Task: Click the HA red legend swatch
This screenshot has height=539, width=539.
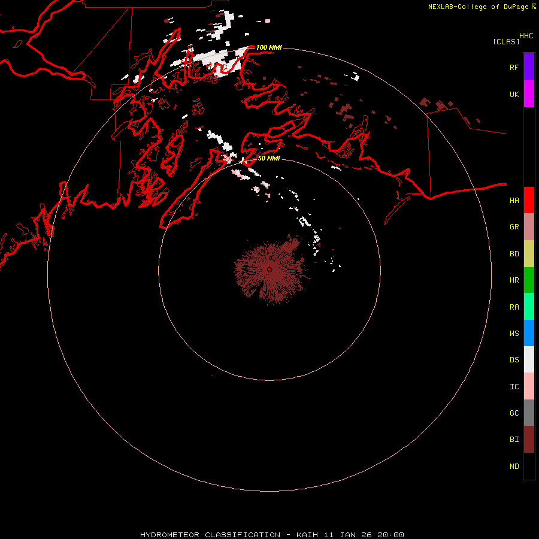Action: click(x=529, y=200)
